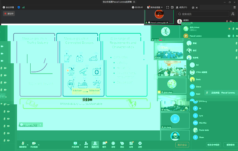This screenshot has height=151, width=238.
Task: Open the Settings gear in bottom toolbar
Action: (x=140, y=145)
